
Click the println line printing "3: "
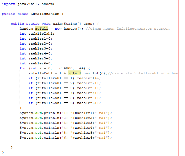click(66, 123)
